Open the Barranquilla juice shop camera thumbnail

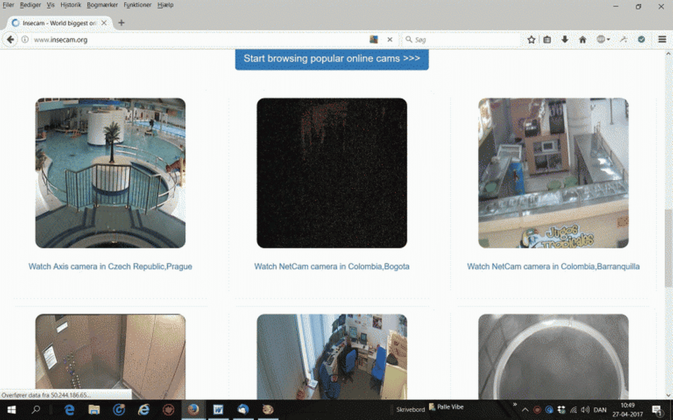(553, 173)
